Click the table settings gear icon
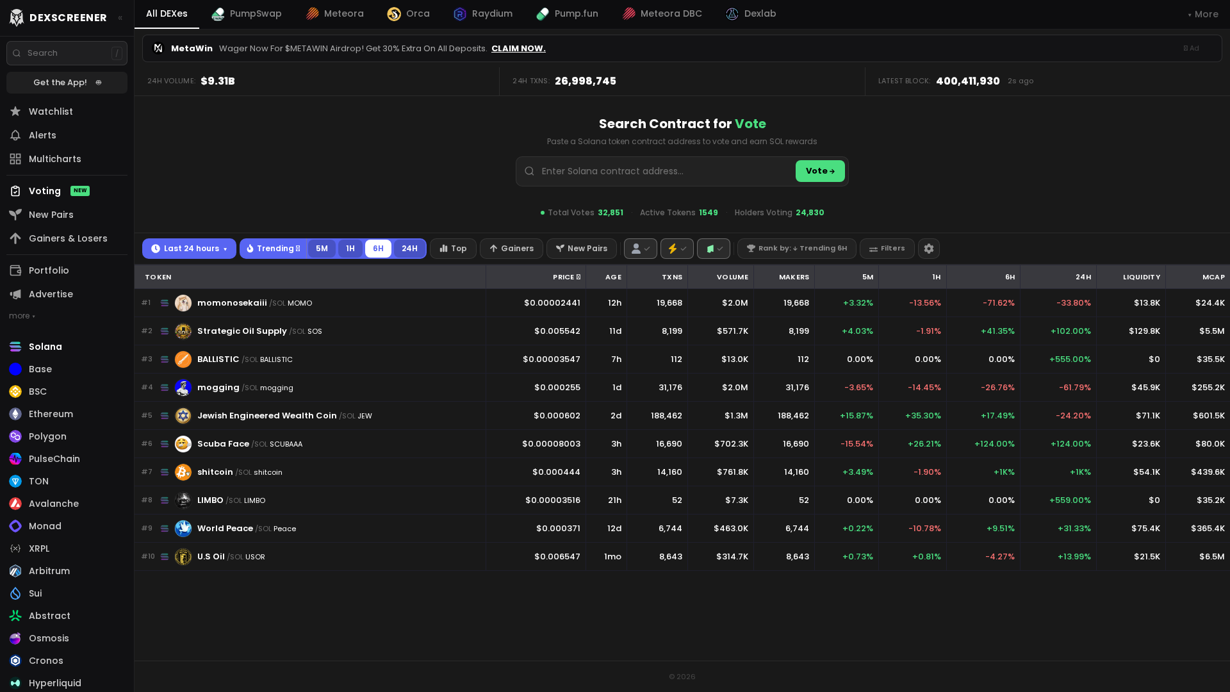Screen dimensions: 1230x692 pos(928,249)
